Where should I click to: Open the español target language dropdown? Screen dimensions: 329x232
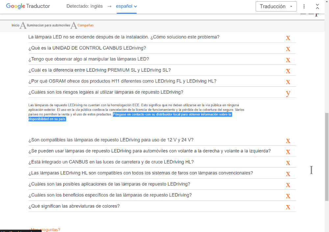click(x=127, y=6)
